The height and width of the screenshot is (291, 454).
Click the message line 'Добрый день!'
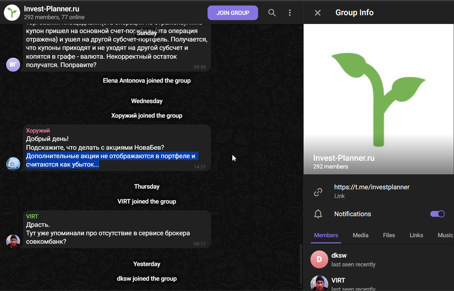pos(47,139)
